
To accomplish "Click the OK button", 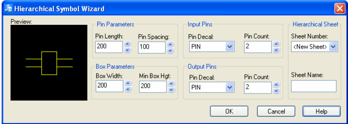I will pyautogui.click(x=229, y=112).
